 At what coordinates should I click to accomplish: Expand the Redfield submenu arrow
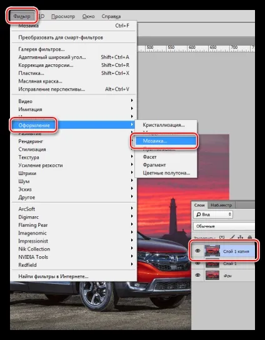[x=132, y=264]
